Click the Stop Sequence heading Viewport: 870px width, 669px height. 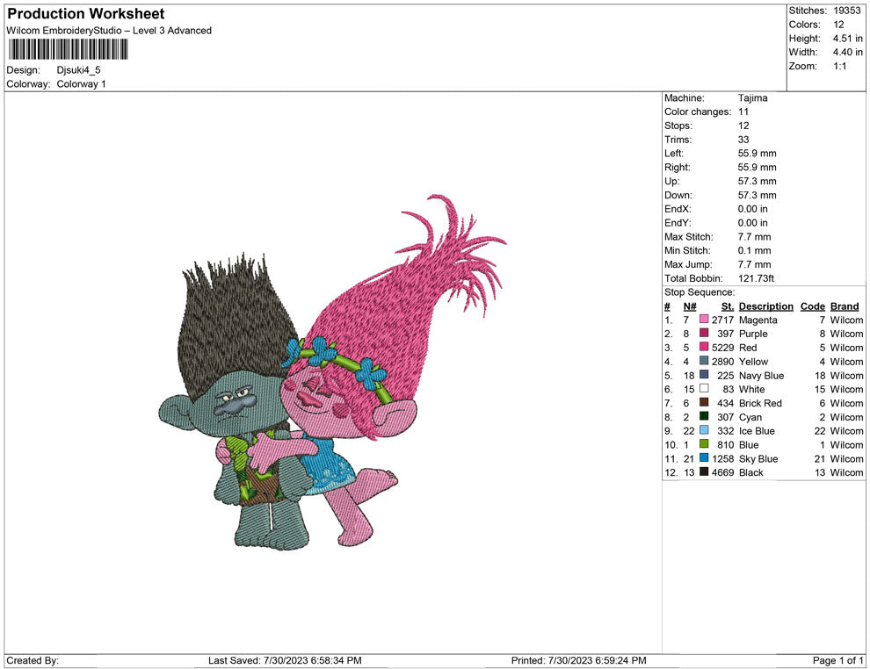coord(700,292)
